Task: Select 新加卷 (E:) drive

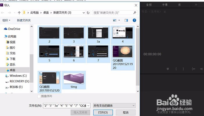Action: 14,87
